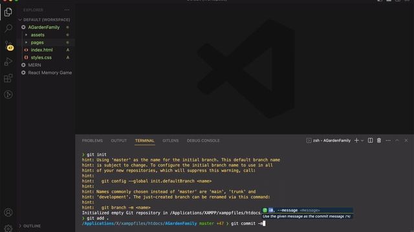Click the styles.css braces icon

[26, 57]
